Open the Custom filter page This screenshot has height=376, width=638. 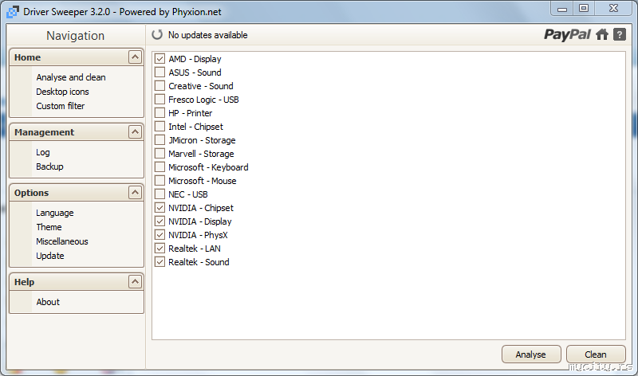61,106
